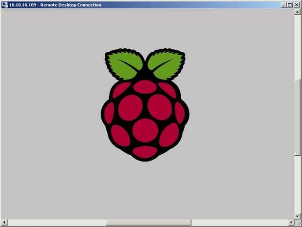Click the horizontal scrollbar left arrow

[x=4, y=222]
